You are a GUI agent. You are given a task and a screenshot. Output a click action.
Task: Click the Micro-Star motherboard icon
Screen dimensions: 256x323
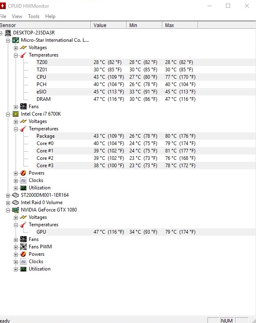[x=16, y=40]
